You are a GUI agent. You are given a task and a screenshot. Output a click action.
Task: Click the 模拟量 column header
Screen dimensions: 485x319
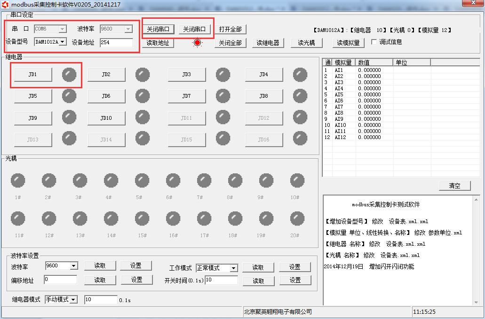pyautogui.click(x=344, y=62)
